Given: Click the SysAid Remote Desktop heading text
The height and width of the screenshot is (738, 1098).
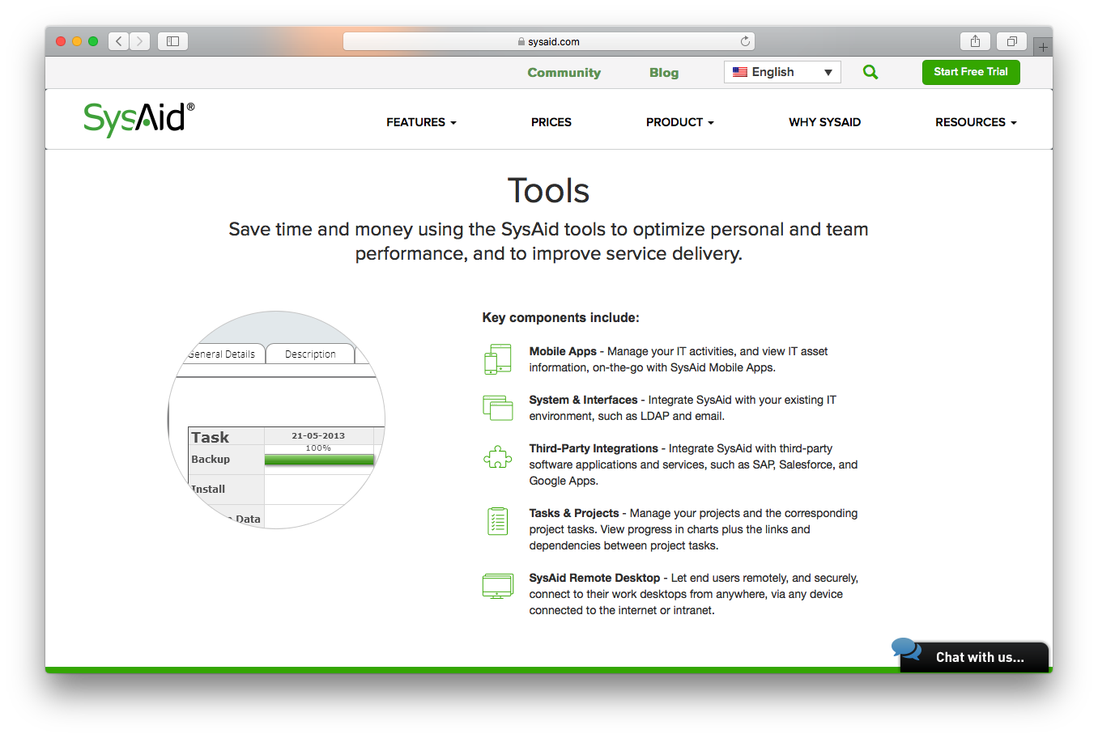Looking at the screenshot, I should pos(594,578).
